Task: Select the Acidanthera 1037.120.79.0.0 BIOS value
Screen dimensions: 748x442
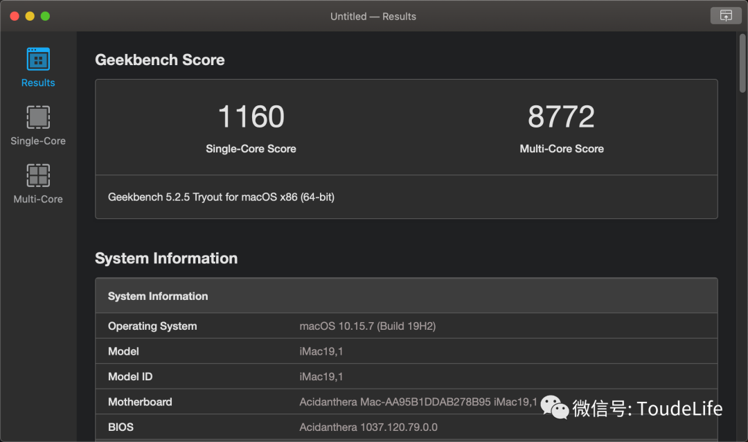Action: coord(368,427)
